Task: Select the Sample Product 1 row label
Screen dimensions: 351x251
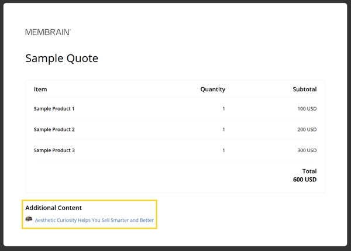Action: tap(54, 109)
